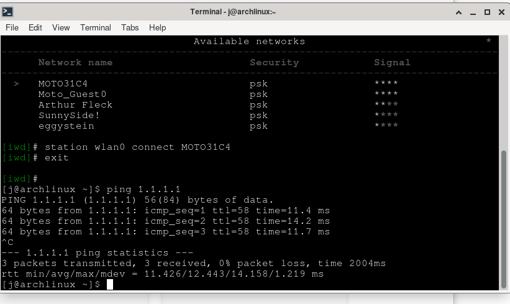Click the packets transmitted summary line
Image resolution: width=510 pixels, height=304 pixels.
(194, 264)
